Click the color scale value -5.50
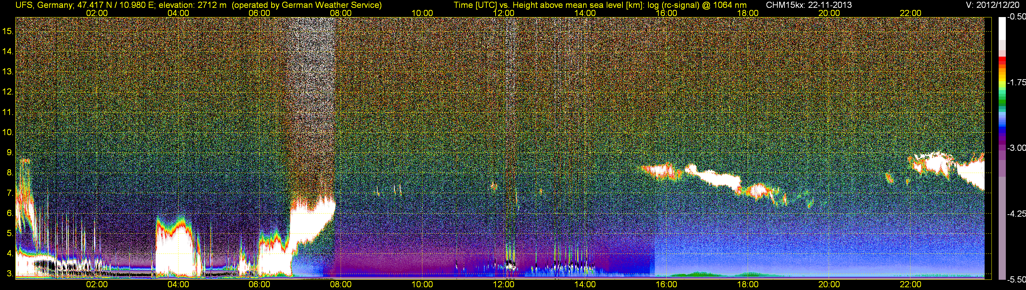The width and height of the screenshot is (1026, 290). (x=1016, y=279)
